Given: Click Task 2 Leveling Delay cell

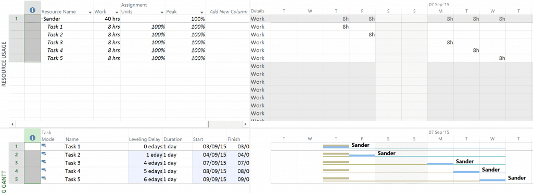Looking at the screenshot, I should pyautogui.click(x=146, y=155).
